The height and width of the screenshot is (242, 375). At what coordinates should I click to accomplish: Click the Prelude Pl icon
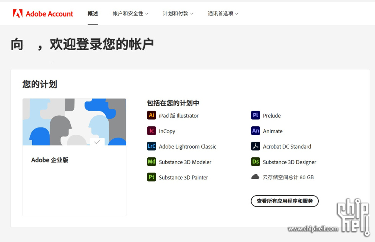[256, 115]
